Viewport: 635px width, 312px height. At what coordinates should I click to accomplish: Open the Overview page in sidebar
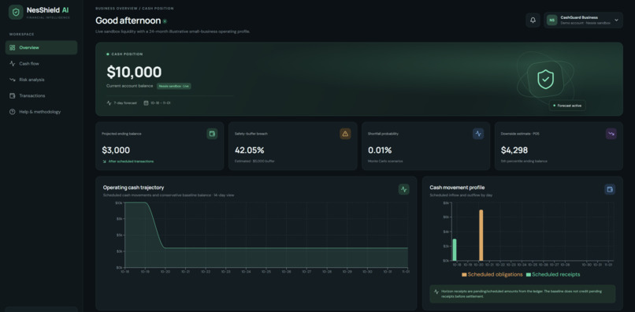(x=41, y=47)
